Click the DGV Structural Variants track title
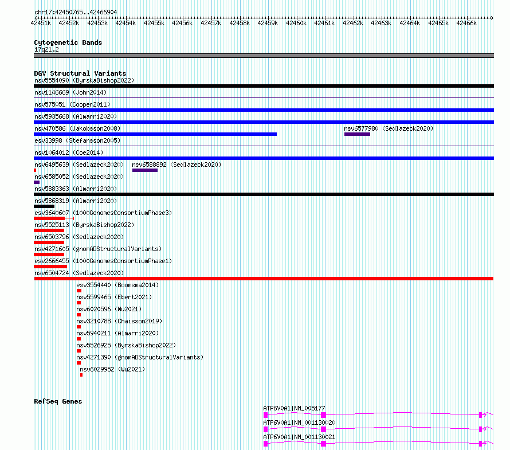 pos(80,73)
